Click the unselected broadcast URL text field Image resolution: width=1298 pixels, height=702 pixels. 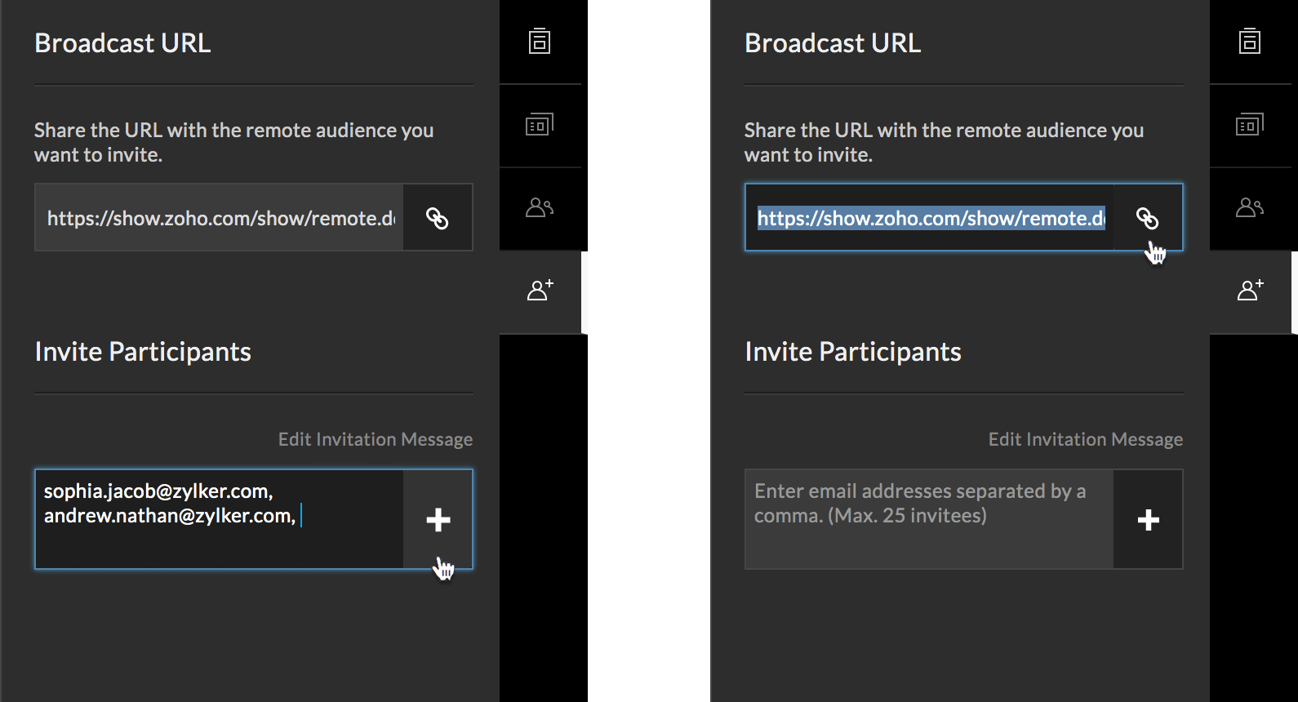coord(220,218)
